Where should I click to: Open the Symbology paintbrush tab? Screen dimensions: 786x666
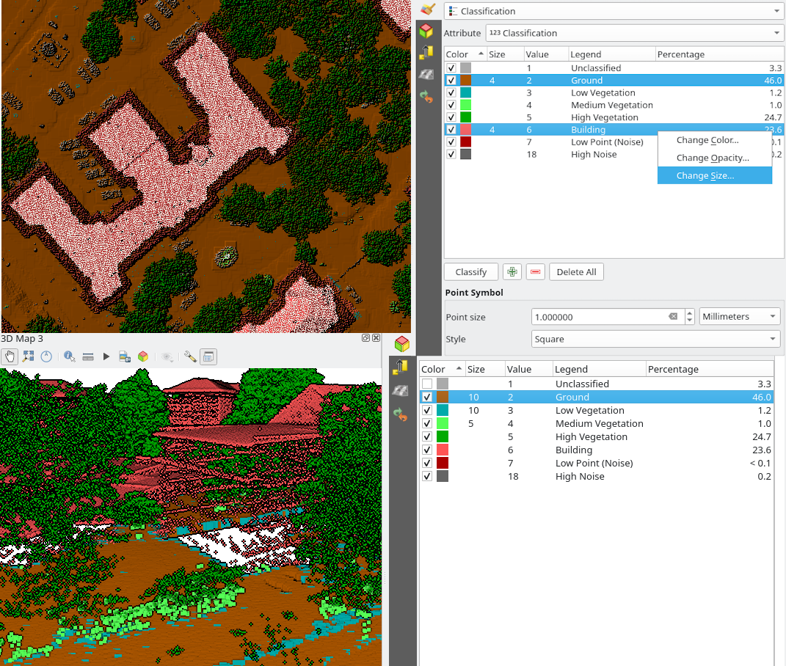pyautogui.click(x=428, y=9)
